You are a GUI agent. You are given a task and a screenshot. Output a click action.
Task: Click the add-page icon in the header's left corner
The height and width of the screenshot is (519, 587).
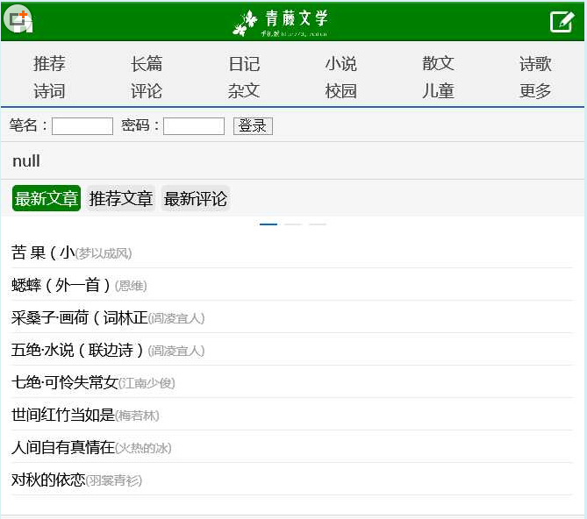(x=18, y=19)
